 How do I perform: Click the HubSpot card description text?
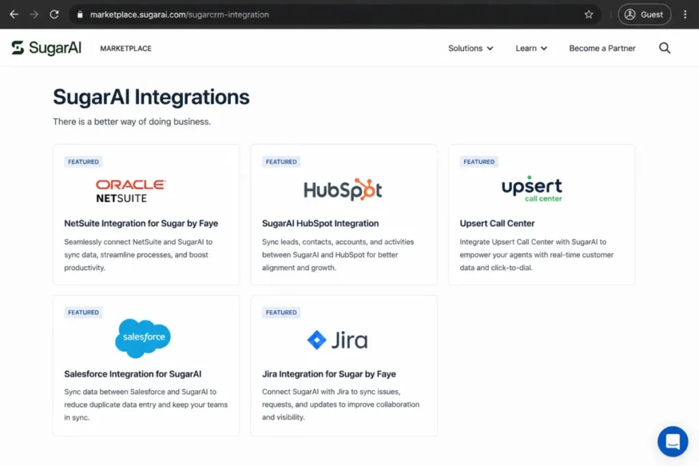tap(337, 254)
